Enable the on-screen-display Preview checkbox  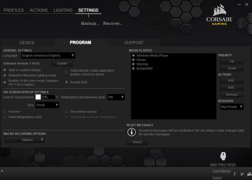[x=5, y=112]
